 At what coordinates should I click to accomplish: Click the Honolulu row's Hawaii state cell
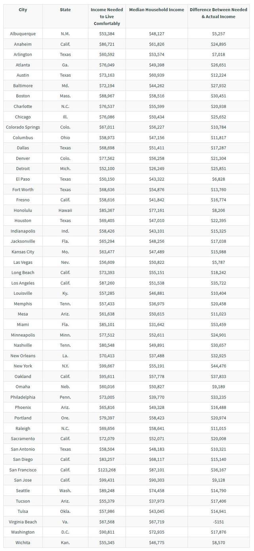click(65, 210)
